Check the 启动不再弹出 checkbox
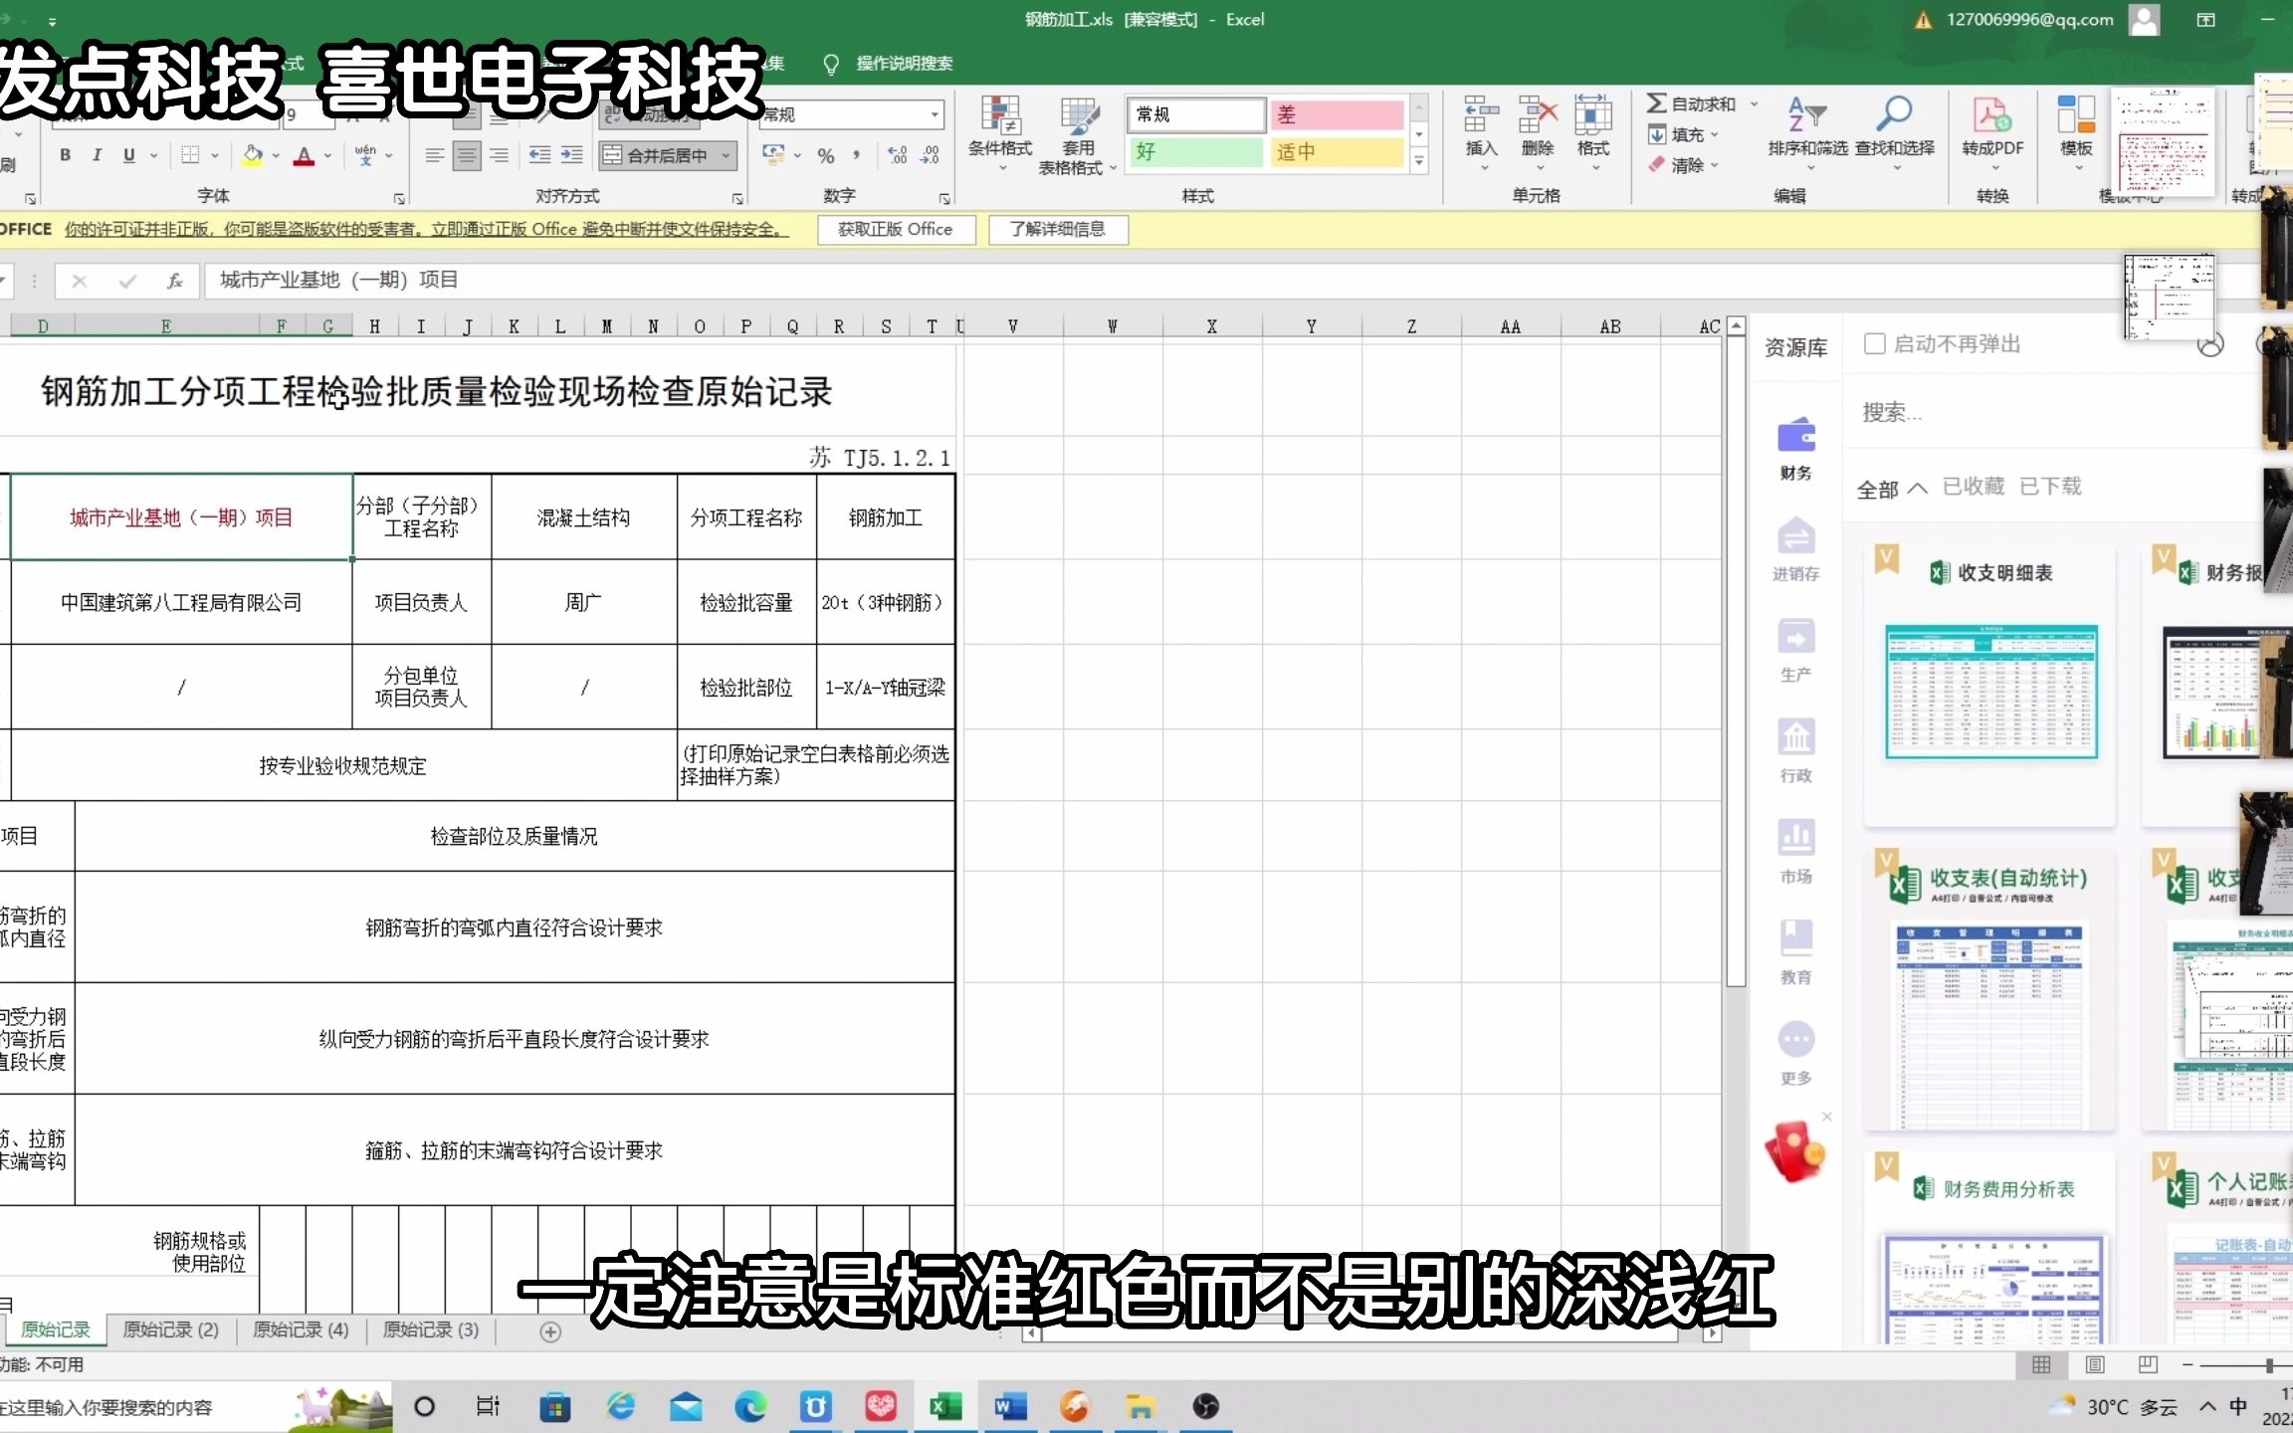Image resolution: width=2293 pixels, height=1433 pixels. 1875,343
